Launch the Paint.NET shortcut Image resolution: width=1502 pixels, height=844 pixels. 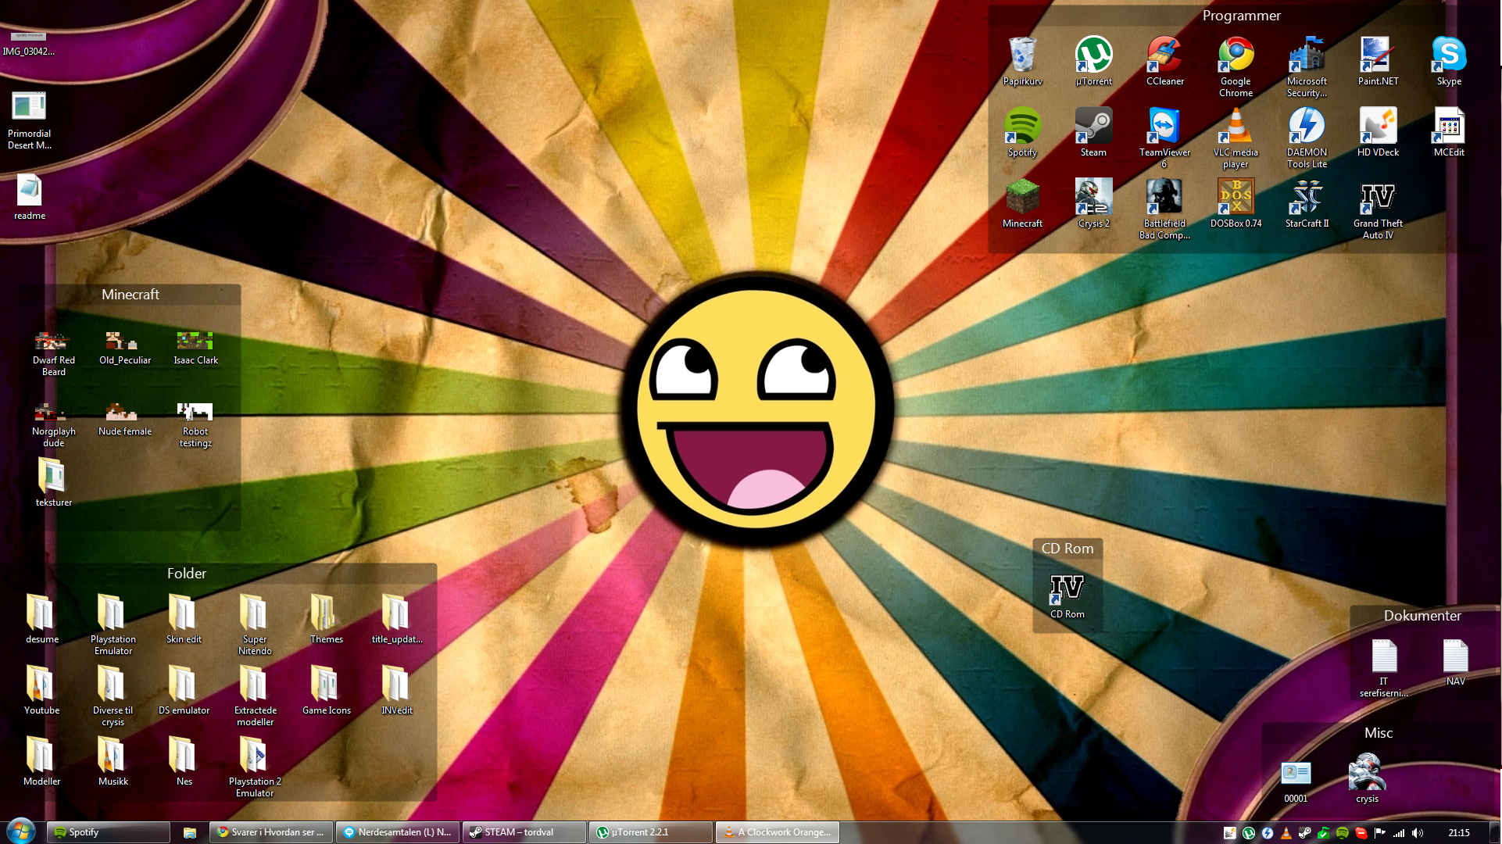coord(1378,61)
